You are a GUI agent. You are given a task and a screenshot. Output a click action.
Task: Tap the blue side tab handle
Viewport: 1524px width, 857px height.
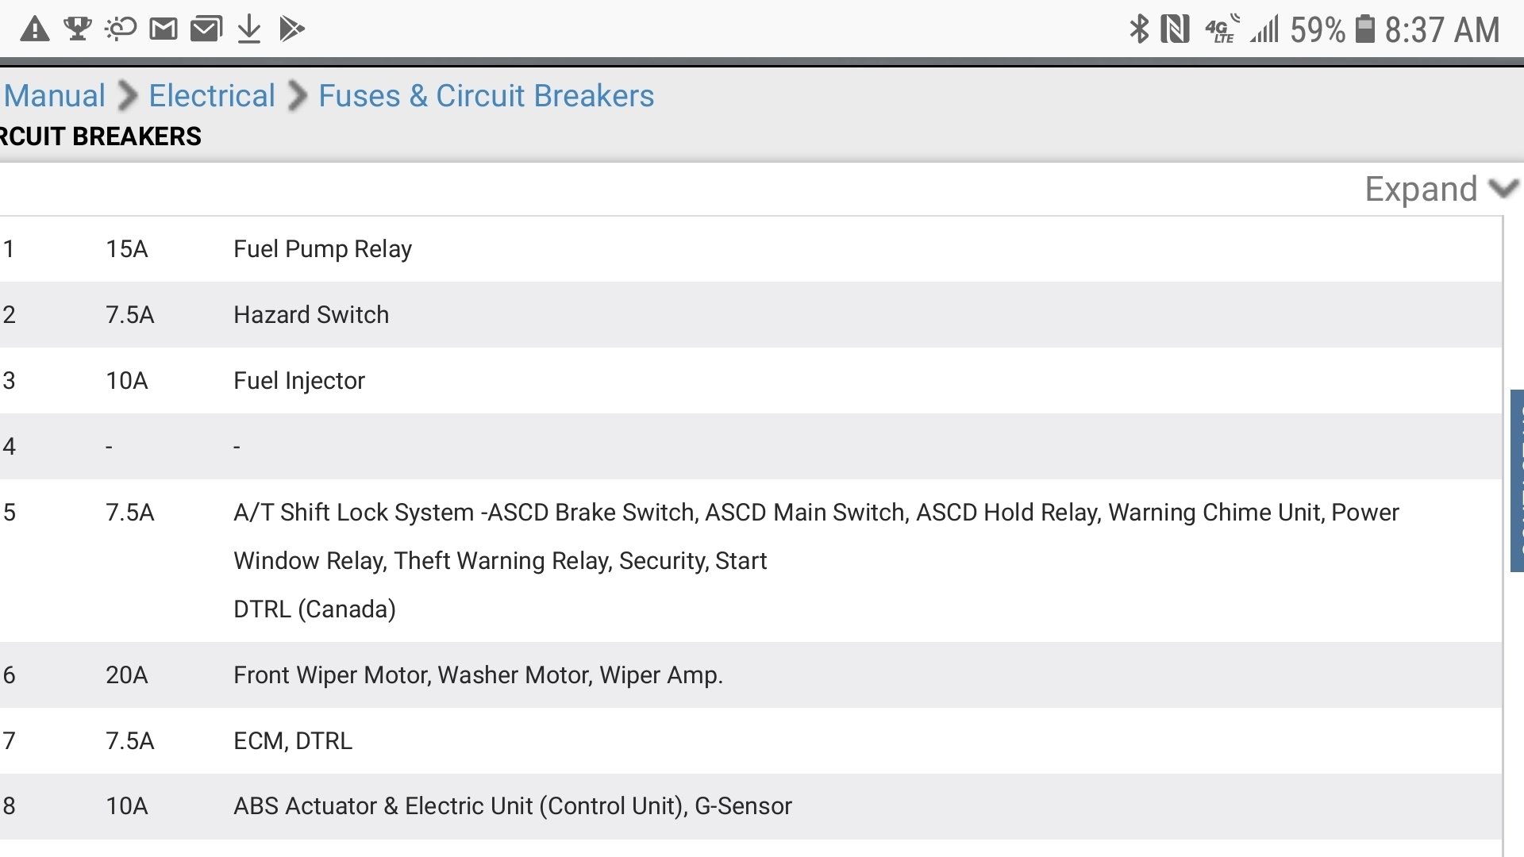(1516, 480)
